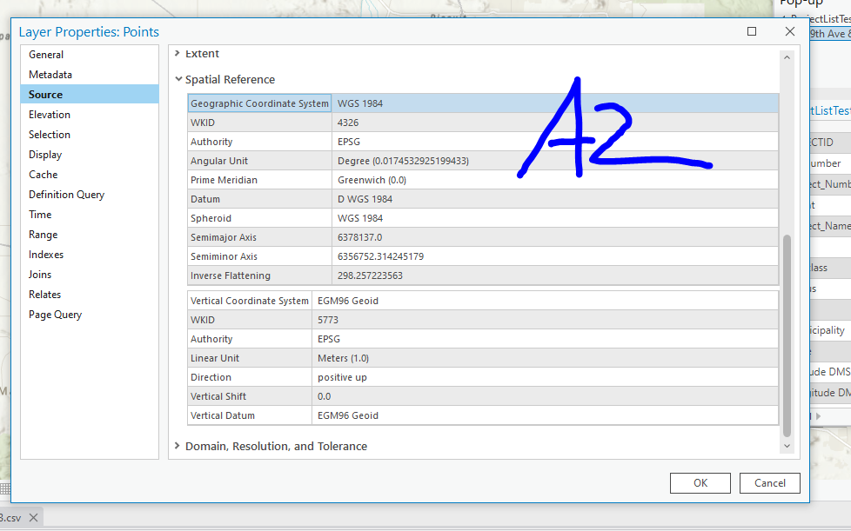The height and width of the screenshot is (531, 851).
Task: Open the Range page
Action: (x=90, y=235)
